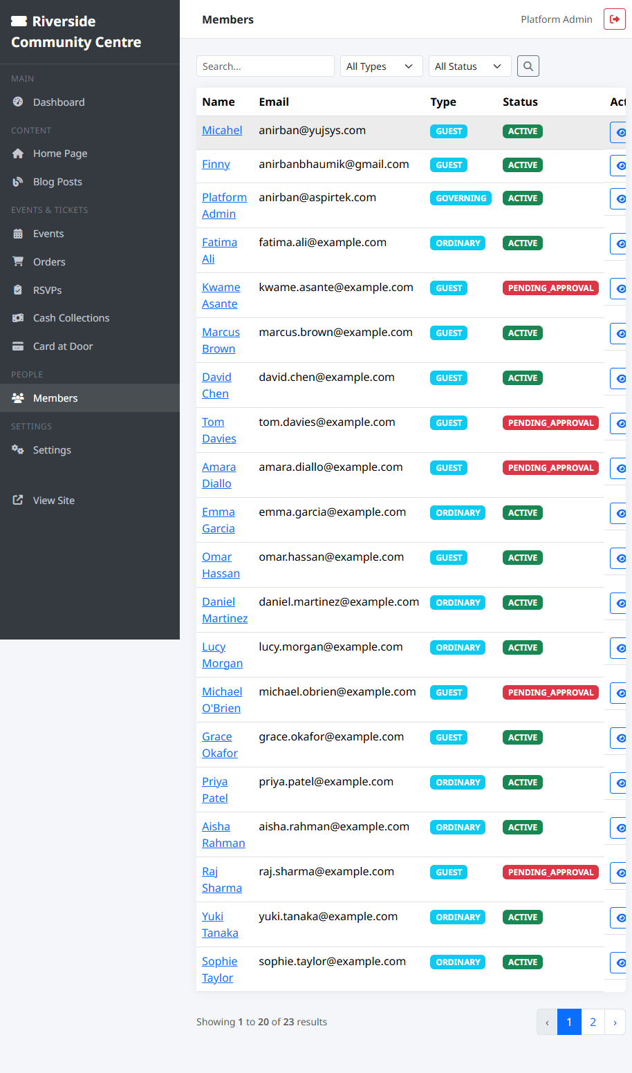Go to next page using chevron

point(615,1022)
